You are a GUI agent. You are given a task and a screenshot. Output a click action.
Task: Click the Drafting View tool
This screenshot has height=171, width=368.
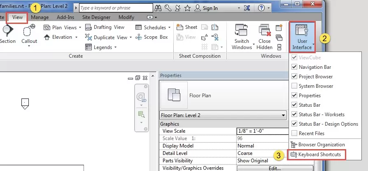(105, 27)
